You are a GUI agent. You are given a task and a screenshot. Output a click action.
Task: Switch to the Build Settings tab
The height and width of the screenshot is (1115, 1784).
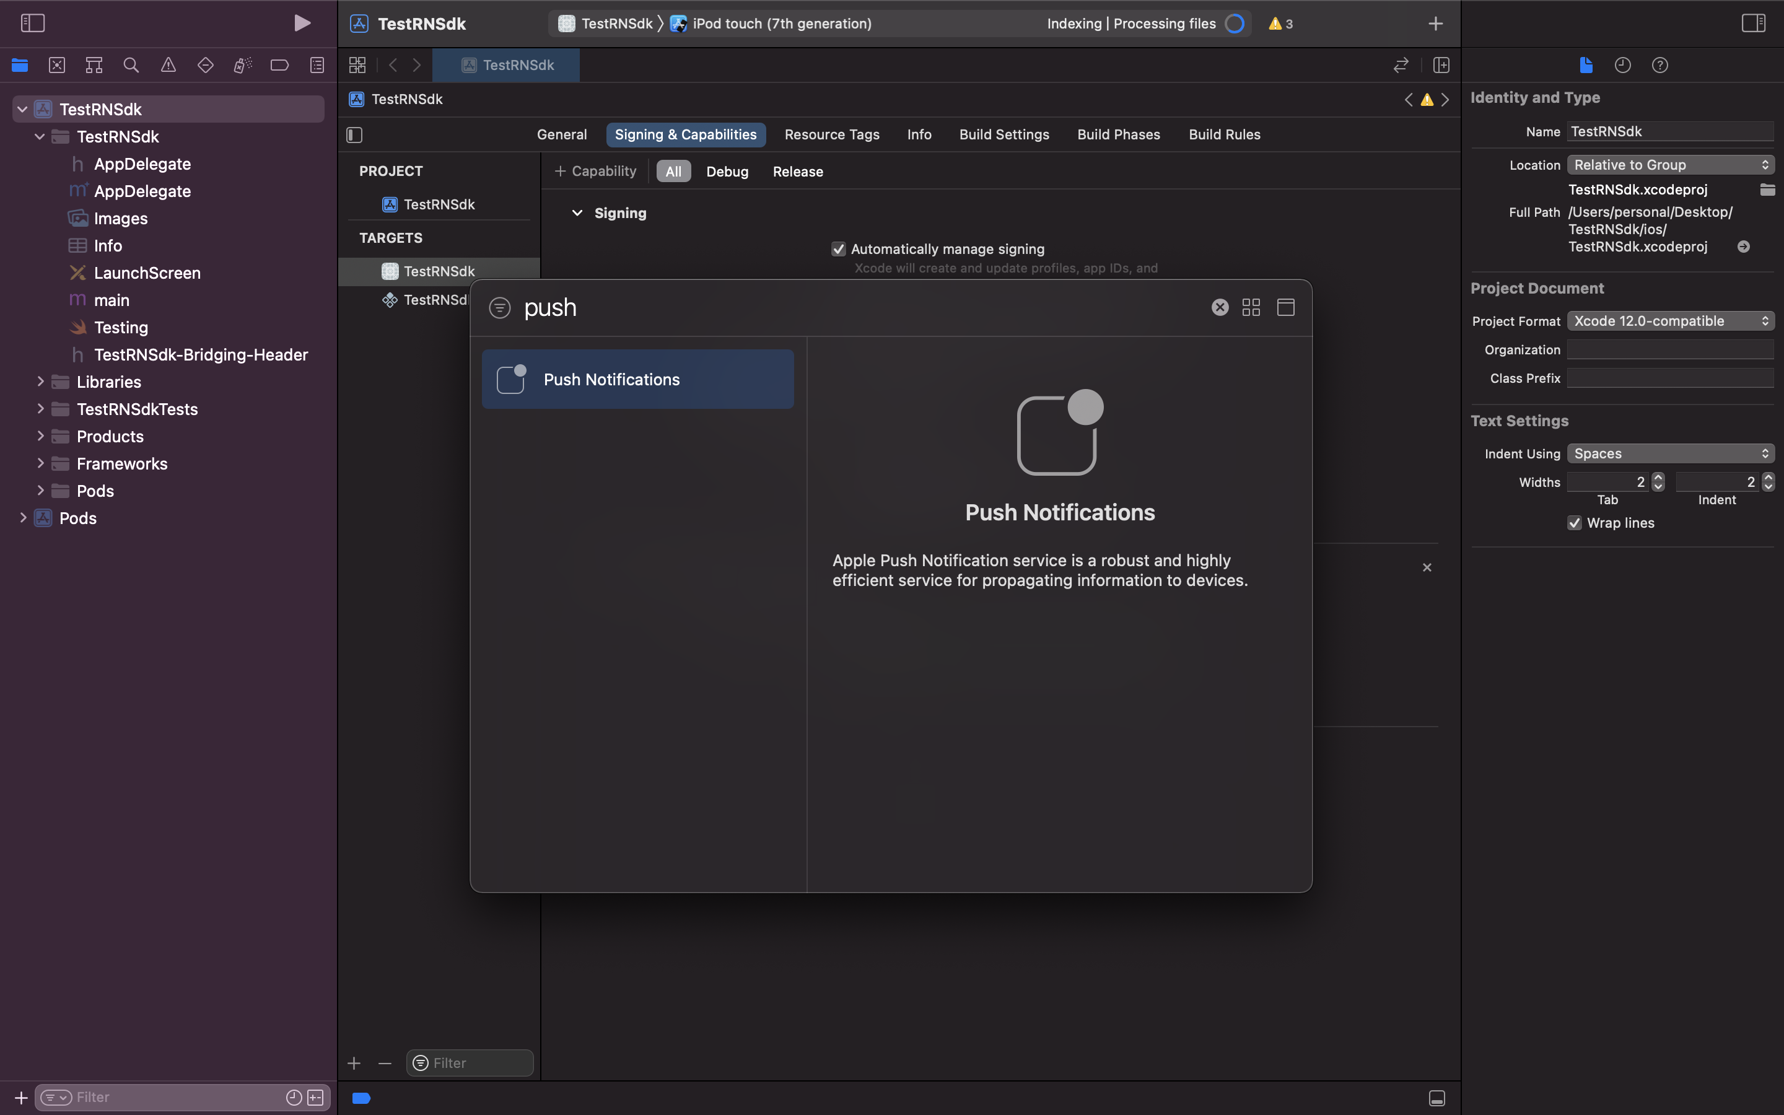1004,134
